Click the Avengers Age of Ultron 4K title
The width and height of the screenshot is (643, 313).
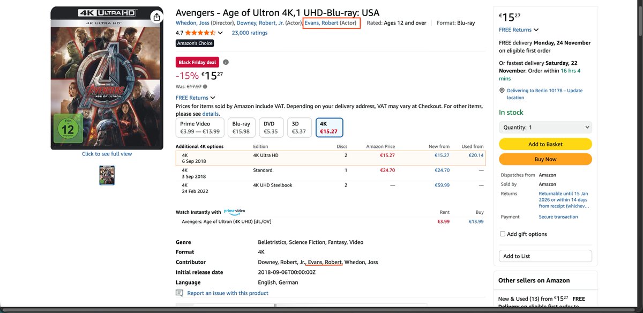click(x=278, y=12)
